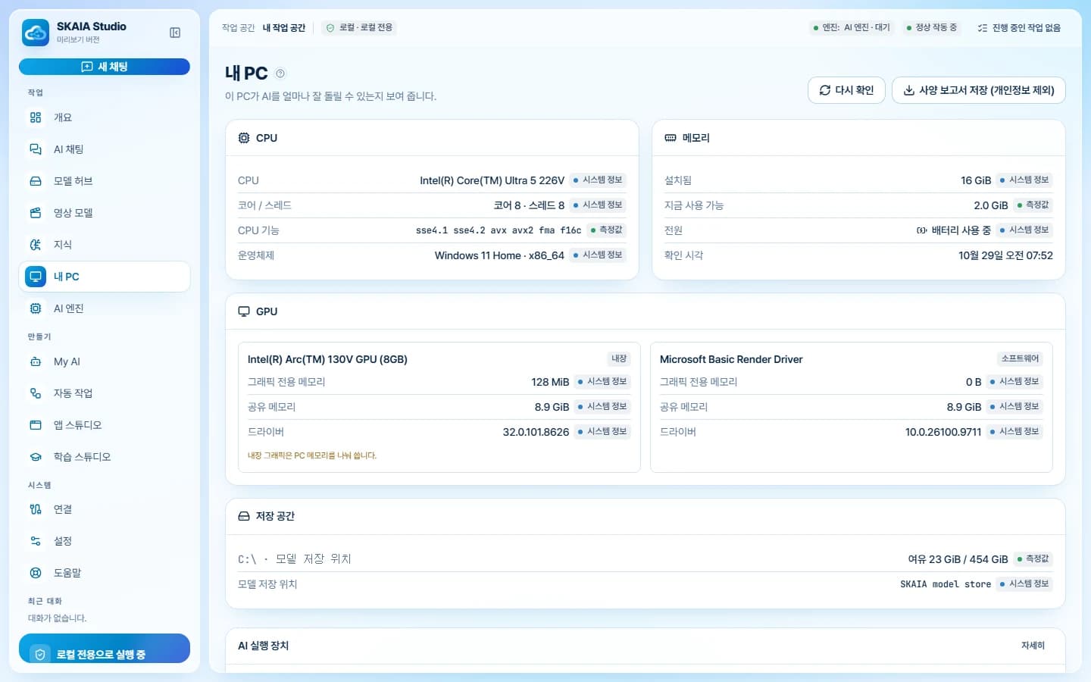Open AI 채팅 from the sidebar
The image size is (1091, 682).
105,149
